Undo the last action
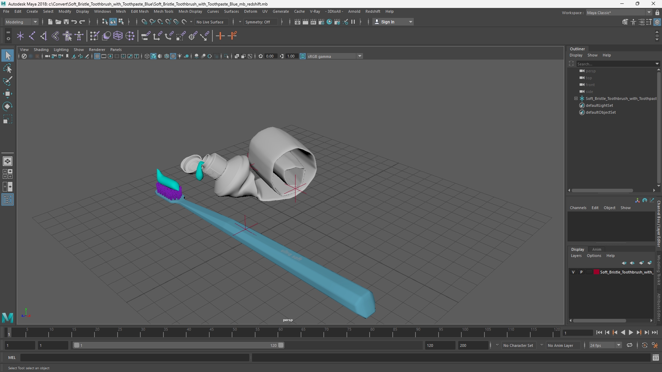 [x=74, y=22]
